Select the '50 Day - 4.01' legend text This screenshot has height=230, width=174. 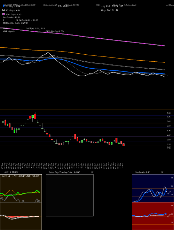coord(13,10)
